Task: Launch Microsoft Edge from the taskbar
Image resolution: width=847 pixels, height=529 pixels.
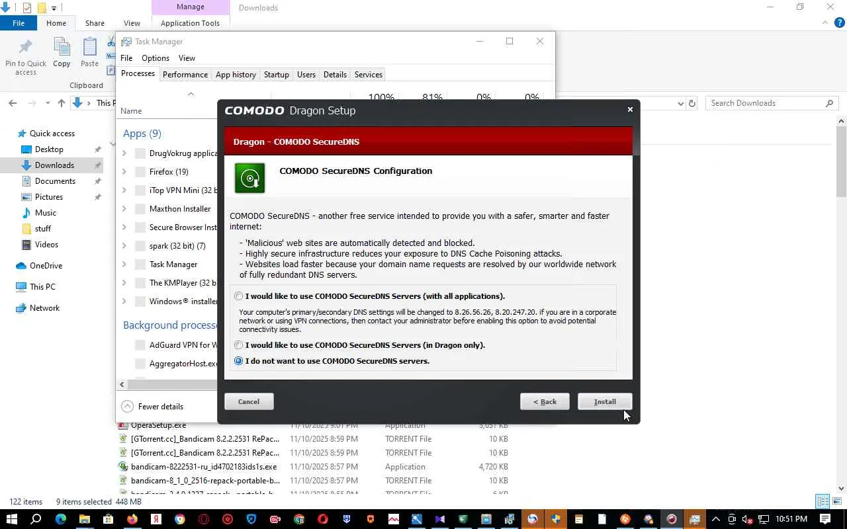Action: (x=61, y=519)
